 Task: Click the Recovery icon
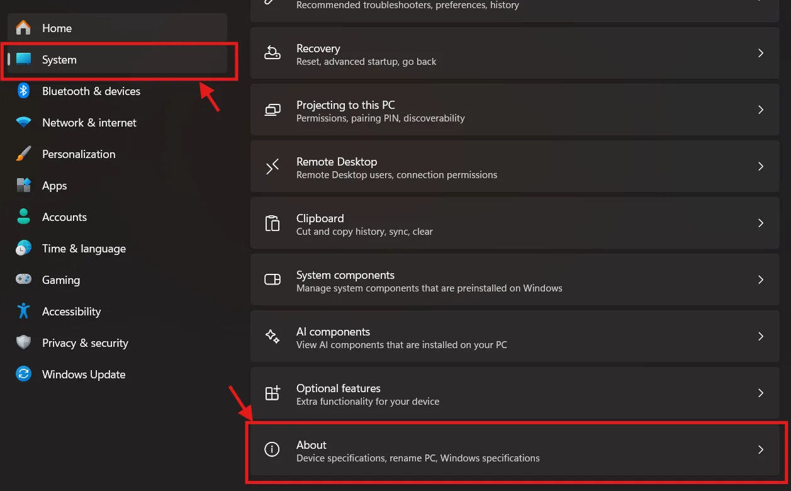click(x=272, y=53)
